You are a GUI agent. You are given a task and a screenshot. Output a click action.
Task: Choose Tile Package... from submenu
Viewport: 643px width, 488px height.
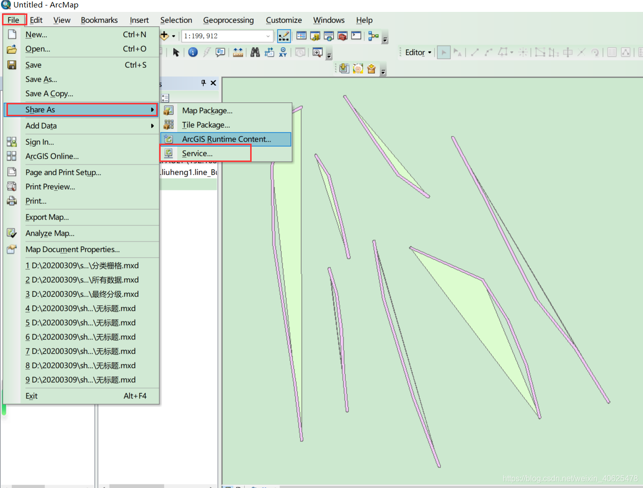click(x=226, y=125)
